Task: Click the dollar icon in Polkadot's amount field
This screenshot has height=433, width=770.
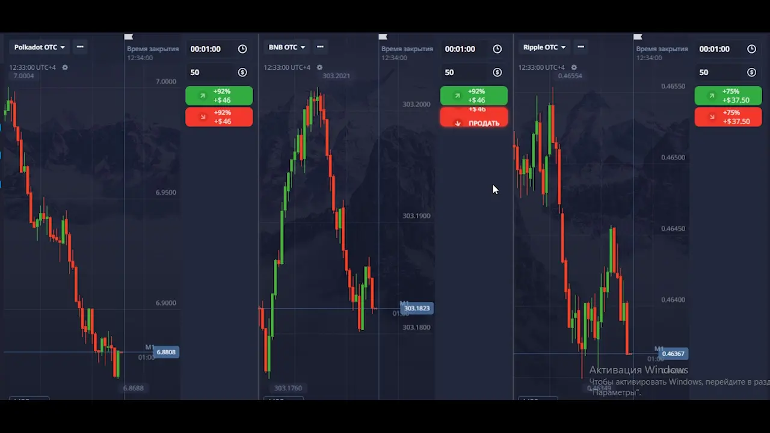Action: click(242, 72)
